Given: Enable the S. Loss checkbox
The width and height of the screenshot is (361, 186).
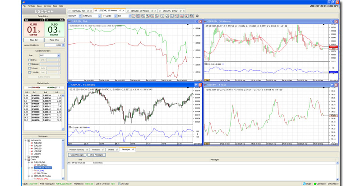Looking at the screenshot, I should 29,68.
